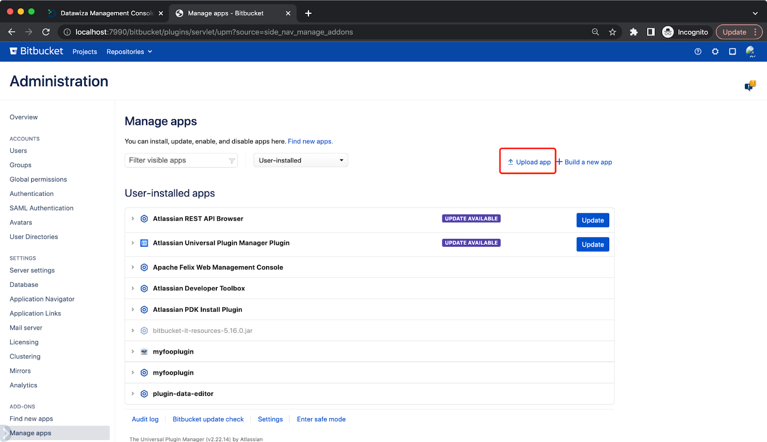Click the browser back arrow
Image resolution: width=767 pixels, height=442 pixels.
12,32
